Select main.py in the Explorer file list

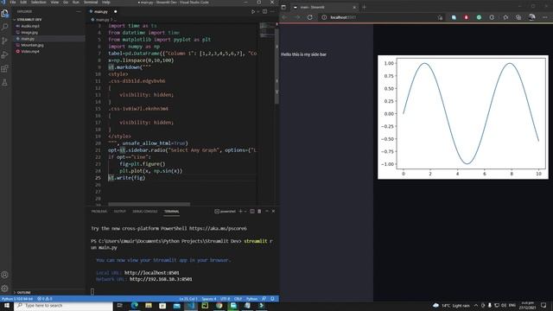pos(28,38)
